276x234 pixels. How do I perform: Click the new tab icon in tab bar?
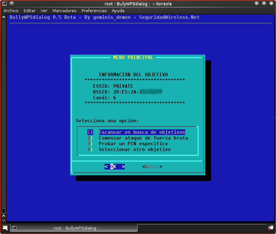tap(5, 228)
